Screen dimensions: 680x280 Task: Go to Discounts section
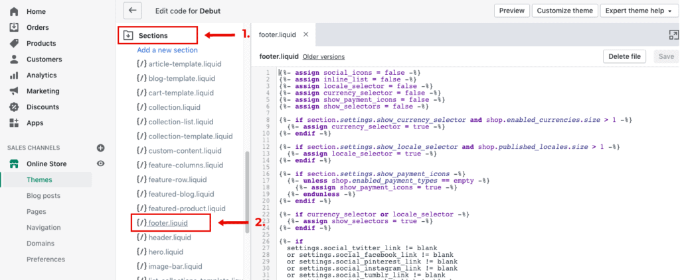[x=42, y=107]
